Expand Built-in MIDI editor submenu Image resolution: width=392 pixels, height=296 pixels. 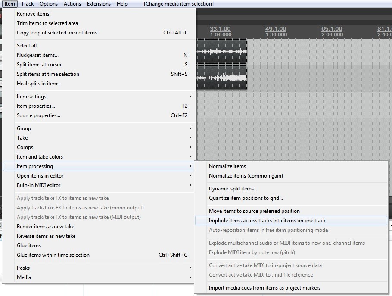tap(99, 185)
